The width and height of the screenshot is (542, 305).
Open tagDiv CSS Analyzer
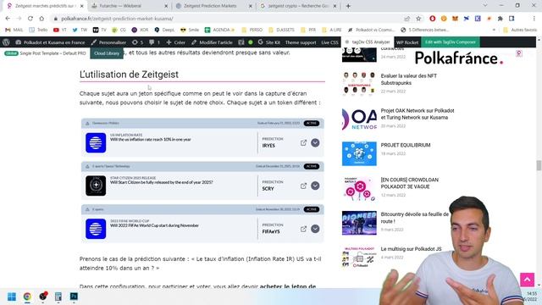pyautogui.click(x=368, y=42)
